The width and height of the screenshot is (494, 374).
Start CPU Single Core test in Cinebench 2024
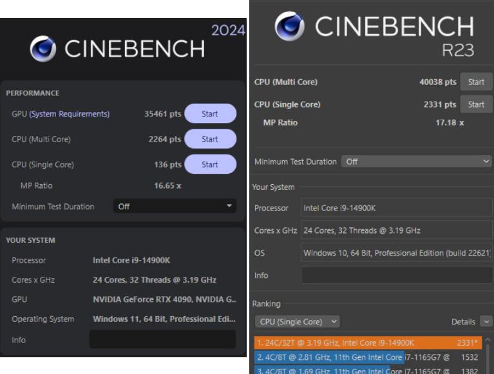click(x=210, y=164)
